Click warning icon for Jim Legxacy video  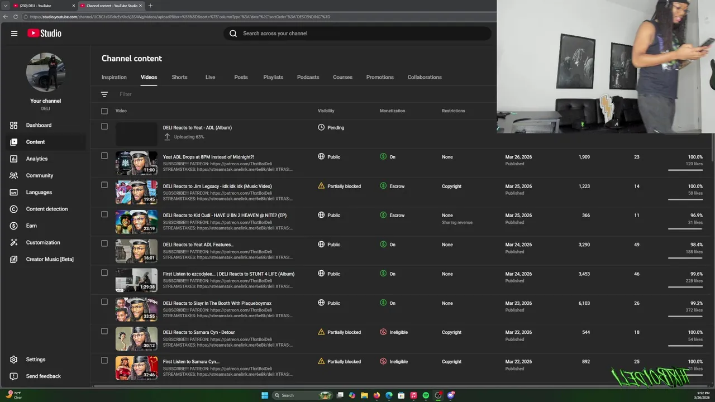321,186
